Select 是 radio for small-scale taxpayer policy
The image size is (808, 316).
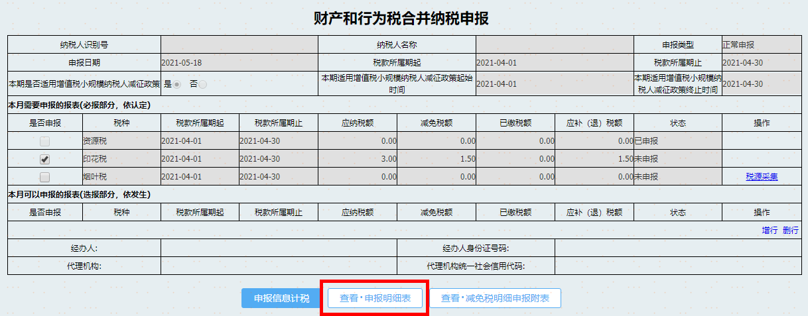(177, 84)
